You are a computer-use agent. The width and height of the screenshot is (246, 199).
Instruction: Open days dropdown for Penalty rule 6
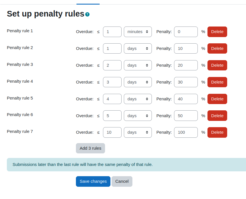tap(138, 116)
